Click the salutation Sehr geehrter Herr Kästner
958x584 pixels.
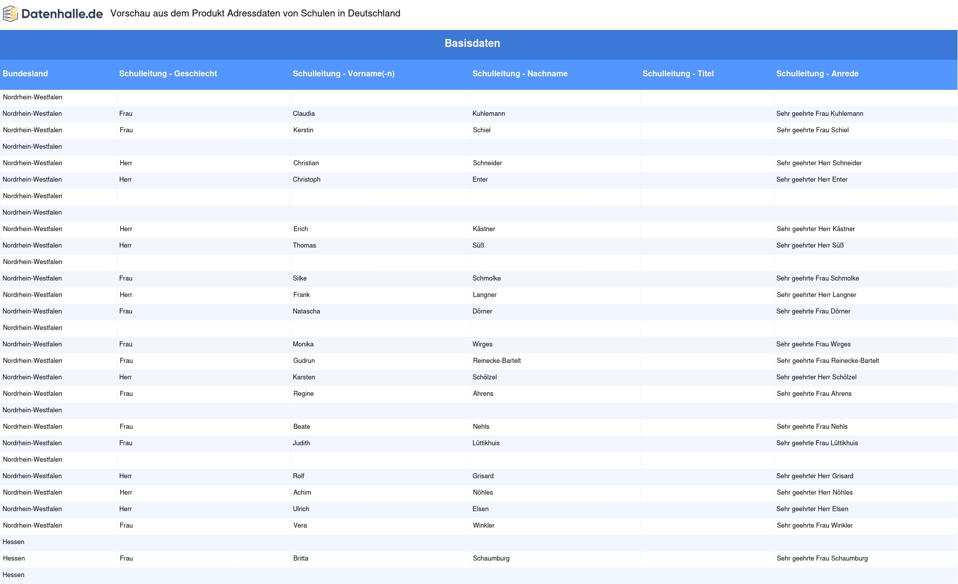point(815,229)
